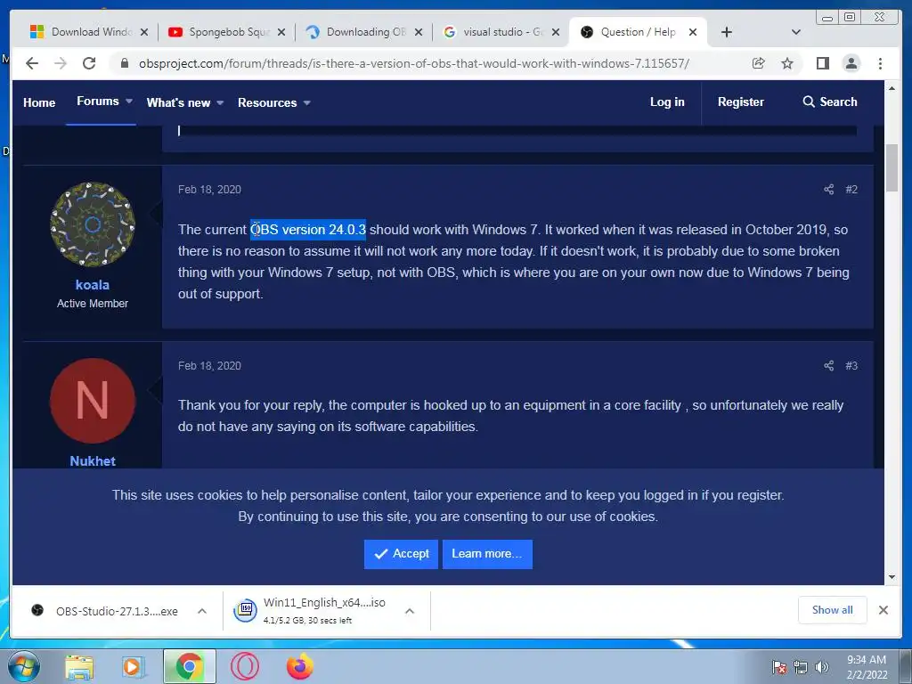
Task: Click the highlighted OBS version 24.0.3 text
Action: tap(308, 230)
